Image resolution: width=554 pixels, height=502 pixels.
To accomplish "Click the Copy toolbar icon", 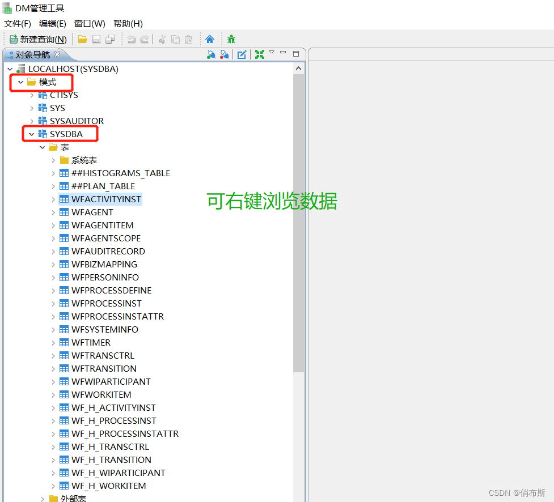I will point(175,39).
